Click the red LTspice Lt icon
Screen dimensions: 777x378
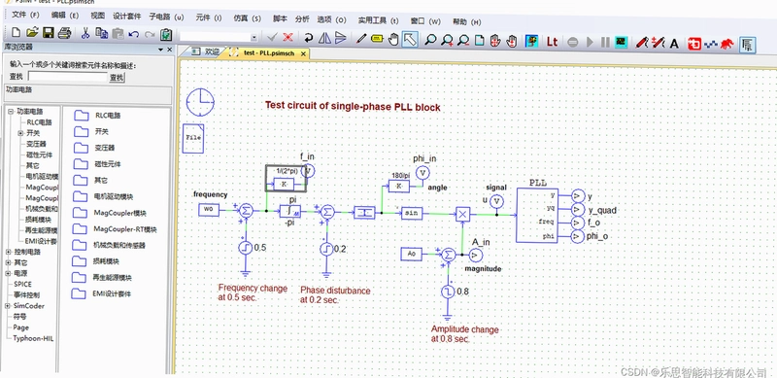coord(552,42)
